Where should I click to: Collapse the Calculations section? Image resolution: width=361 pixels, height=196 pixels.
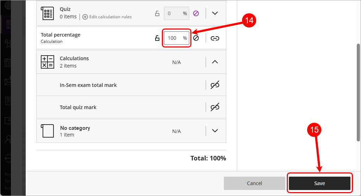(215, 62)
